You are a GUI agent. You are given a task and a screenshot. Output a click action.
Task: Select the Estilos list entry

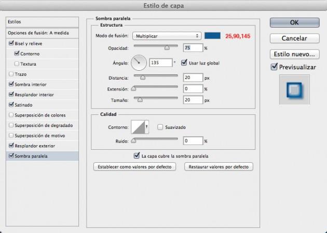coord(43,22)
